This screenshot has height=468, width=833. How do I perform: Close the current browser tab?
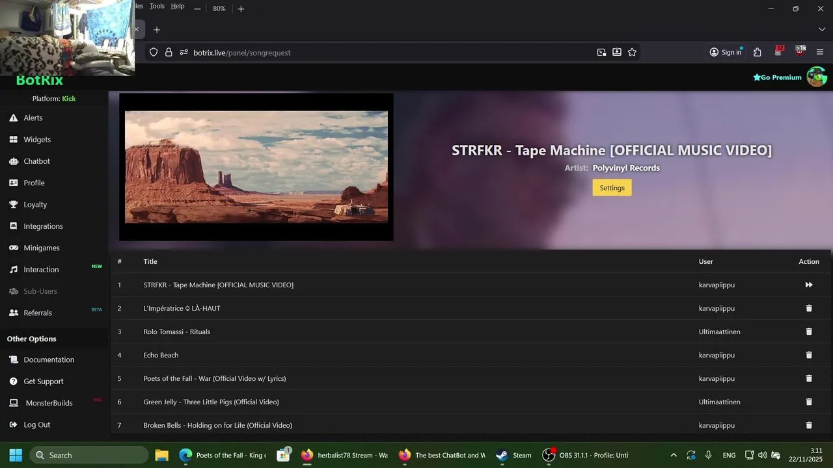coord(136,30)
